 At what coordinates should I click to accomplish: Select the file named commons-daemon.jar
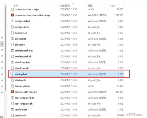(27, 9)
